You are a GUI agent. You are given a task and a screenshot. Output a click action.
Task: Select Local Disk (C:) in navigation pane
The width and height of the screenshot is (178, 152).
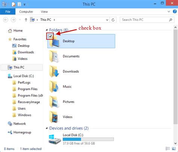(24, 76)
